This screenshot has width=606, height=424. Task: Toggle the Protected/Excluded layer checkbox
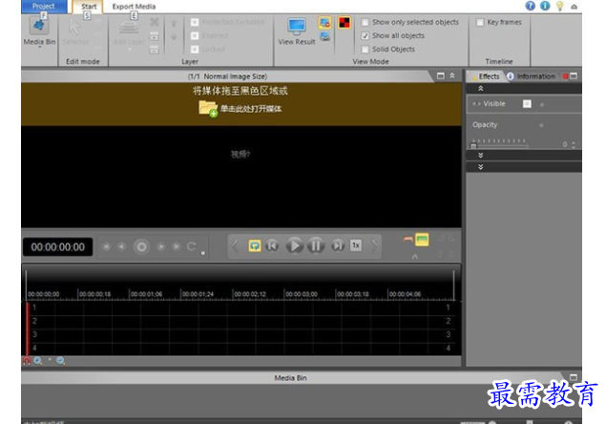pos(195,22)
